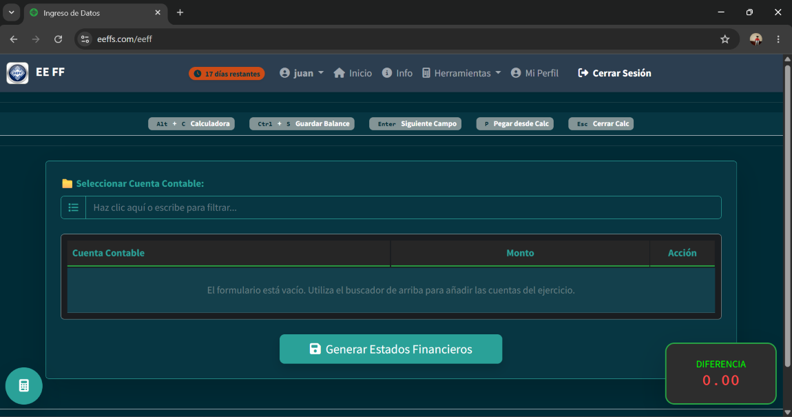Click the DIFERENCIA 0.00 indicator box
Screen dimensions: 792x417
point(721,374)
